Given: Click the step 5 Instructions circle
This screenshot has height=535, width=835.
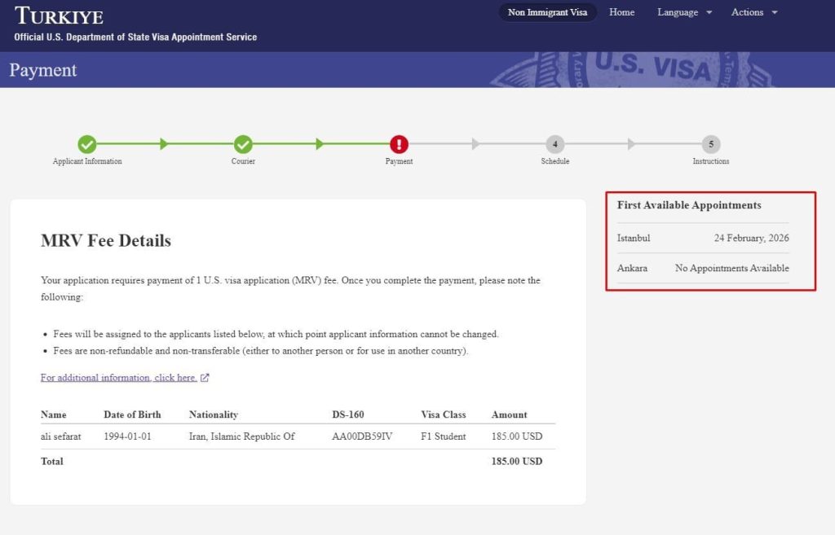Looking at the screenshot, I should 711,144.
